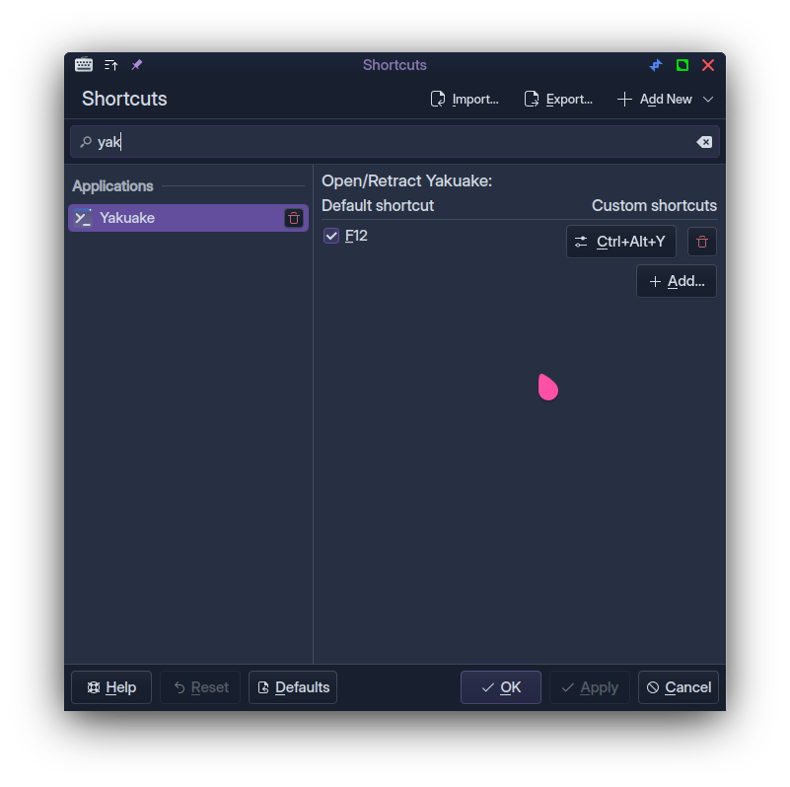Confirm changes with the OK button

coord(500,687)
